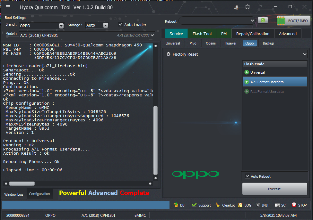The height and width of the screenshot is (220, 313).
Task: Click the OPPO entry in status bar
Action: pyautogui.click(x=50, y=215)
